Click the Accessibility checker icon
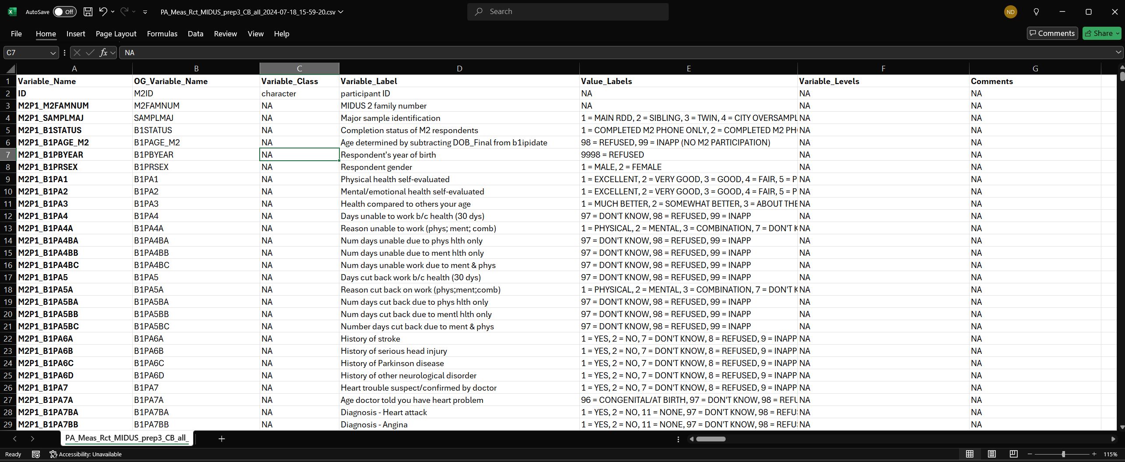Image resolution: width=1125 pixels, height=462 pixels. coord(53,454)
